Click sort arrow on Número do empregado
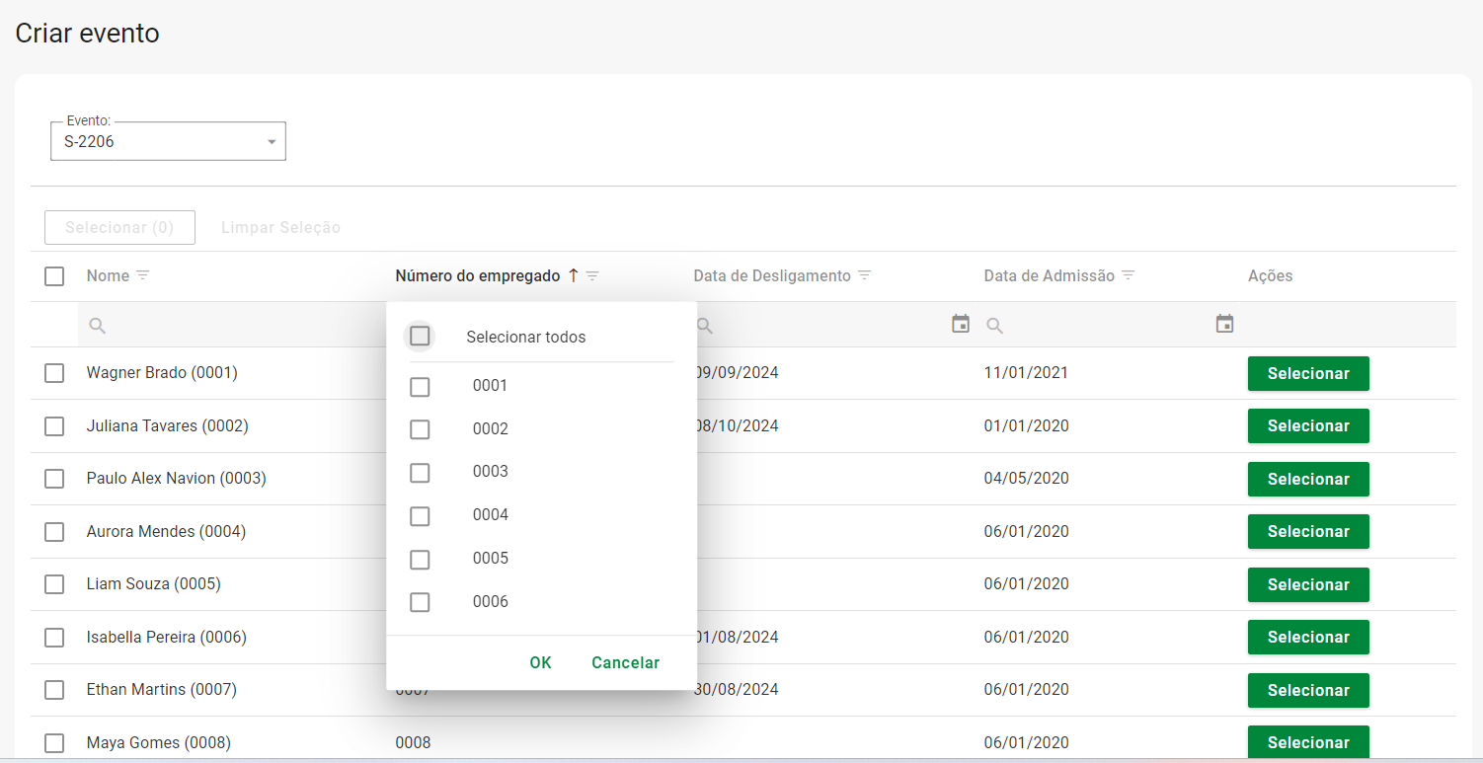The image size is (1483, 763). click(573, 276)
